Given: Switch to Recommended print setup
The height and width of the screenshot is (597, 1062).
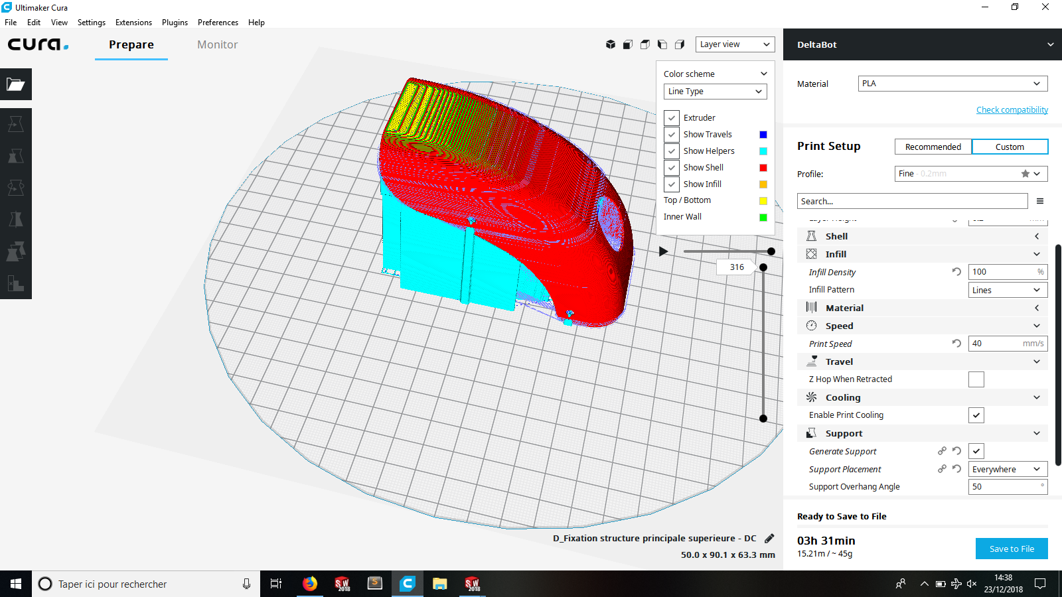Looking at the screenshot, I should [933, 147].
